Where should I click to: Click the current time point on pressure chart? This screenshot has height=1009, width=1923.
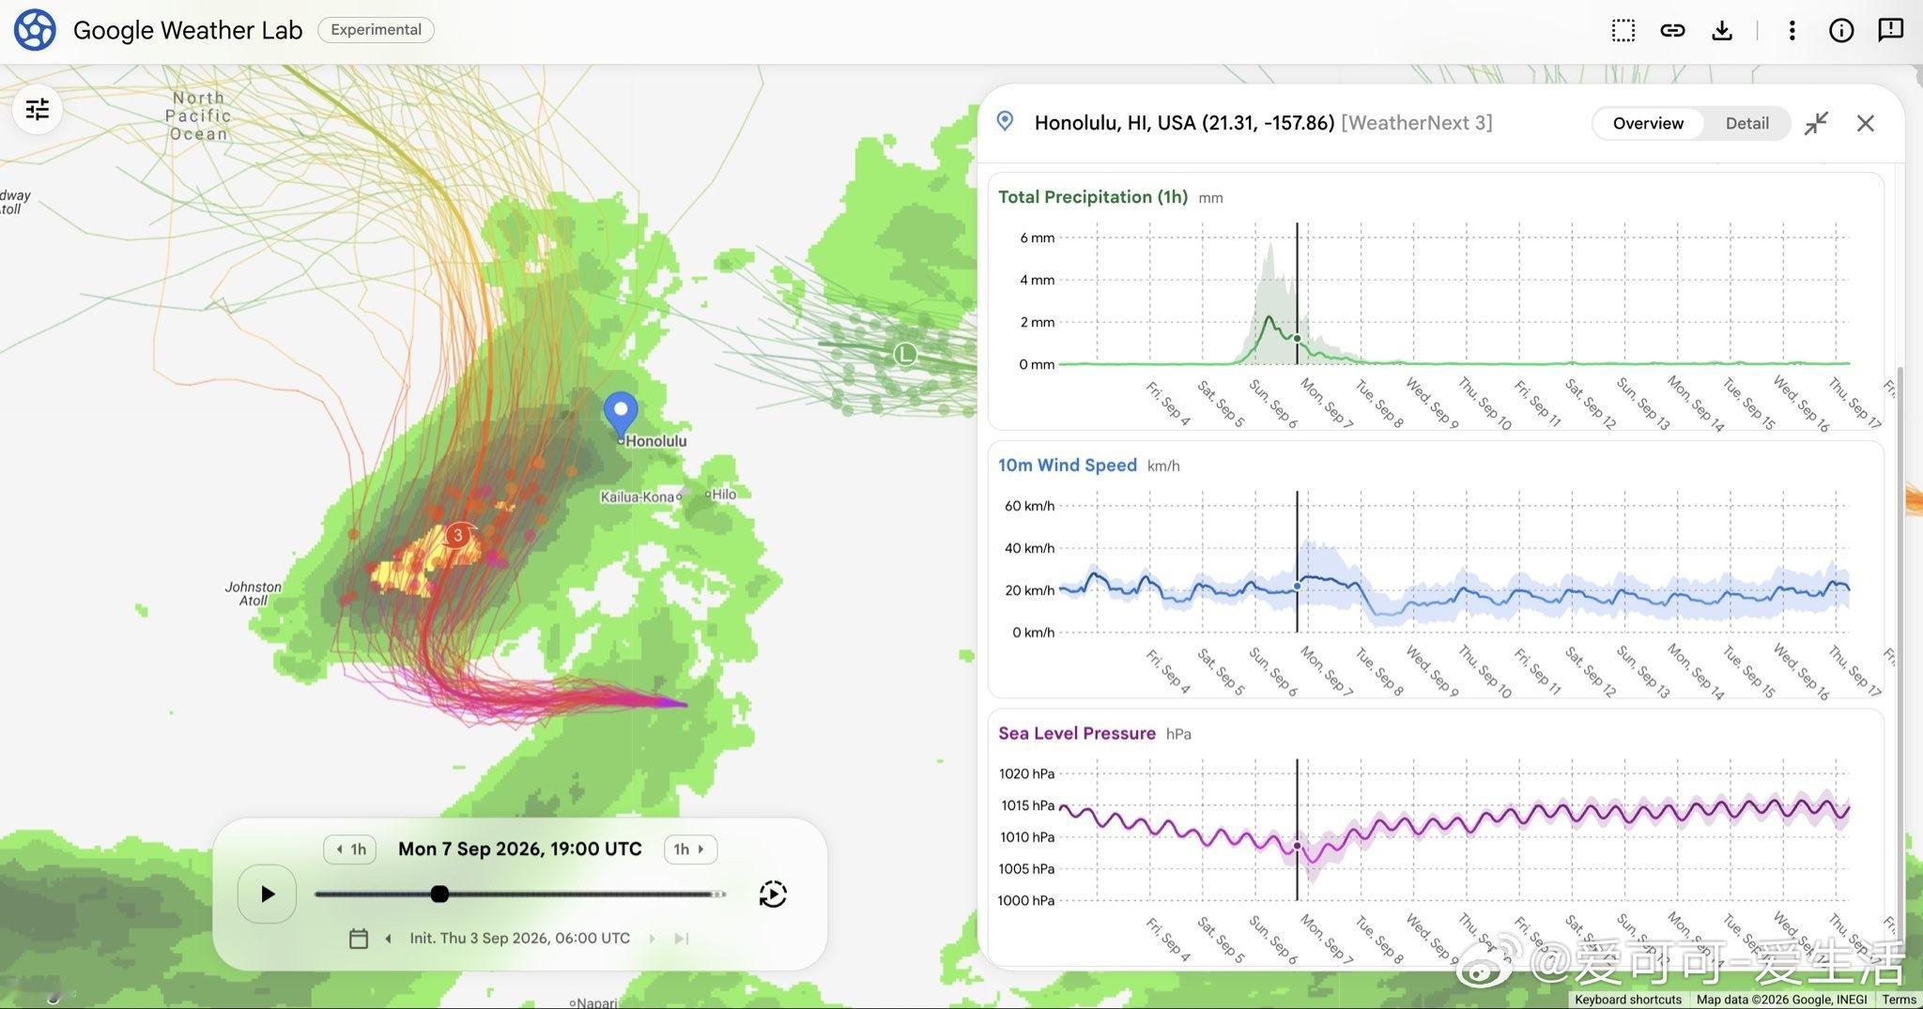pyautogui.click(x=1298, y=846)
